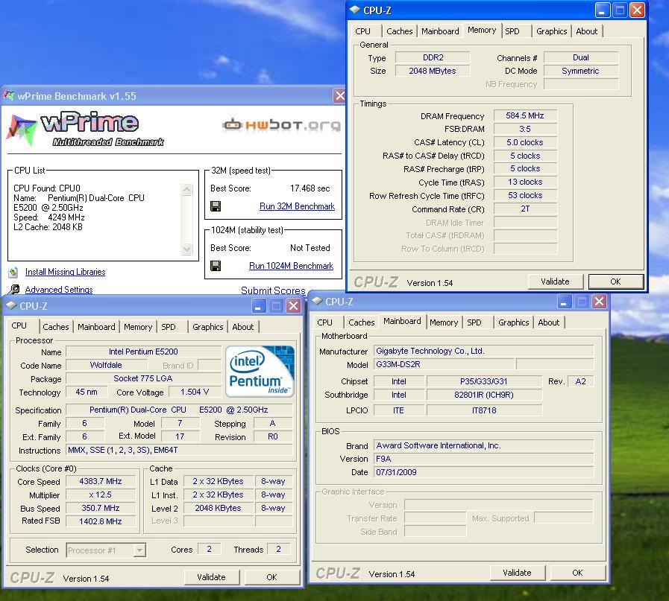Click OK in CPU-Z Mainboard window
This screenshot has height=601, width=669.
577,573
